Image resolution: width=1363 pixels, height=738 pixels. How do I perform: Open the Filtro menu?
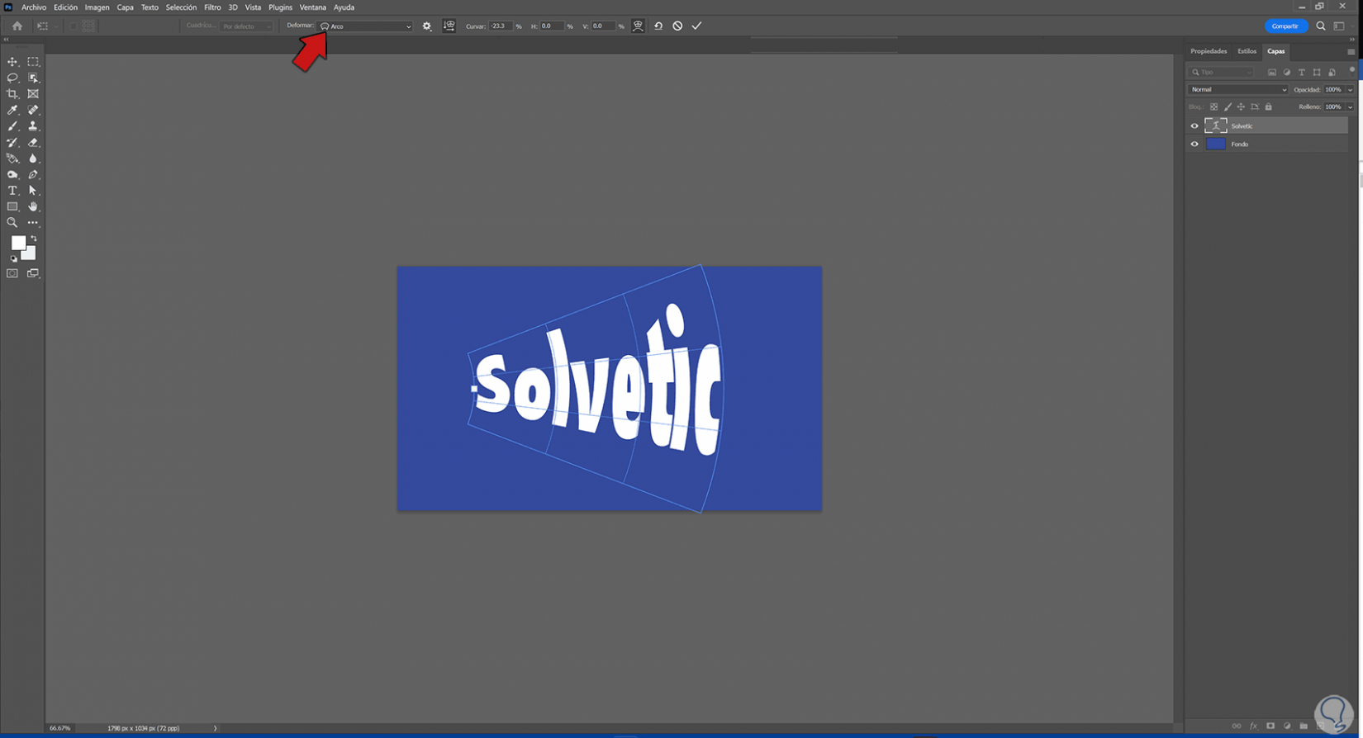pos(212,7)
